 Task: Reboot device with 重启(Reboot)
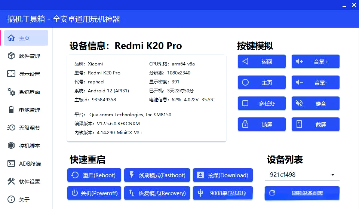(x=94, y=175)
